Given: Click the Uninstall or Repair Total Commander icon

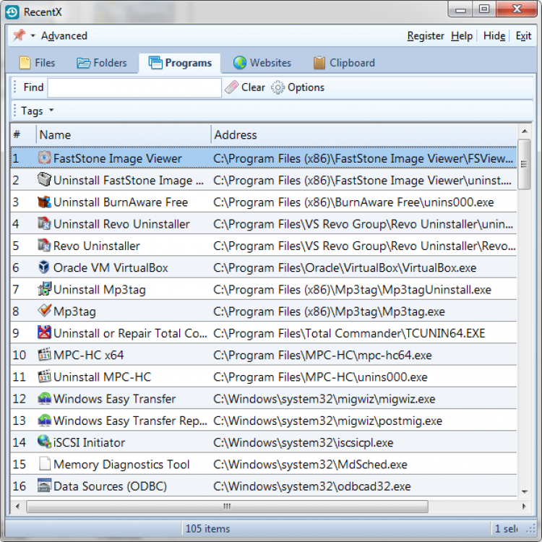Looking at the screenshot, I should pyautogui.click(x=44, y=332).
